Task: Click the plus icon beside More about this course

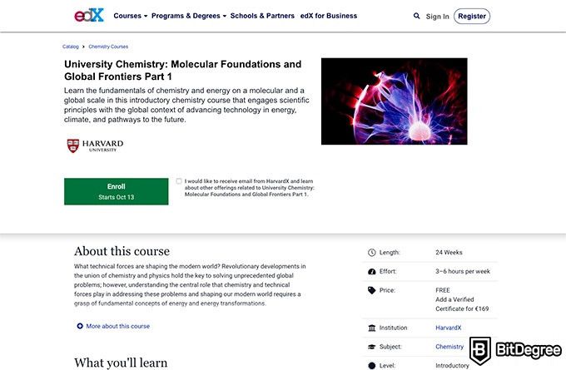Action: (80, 326)
